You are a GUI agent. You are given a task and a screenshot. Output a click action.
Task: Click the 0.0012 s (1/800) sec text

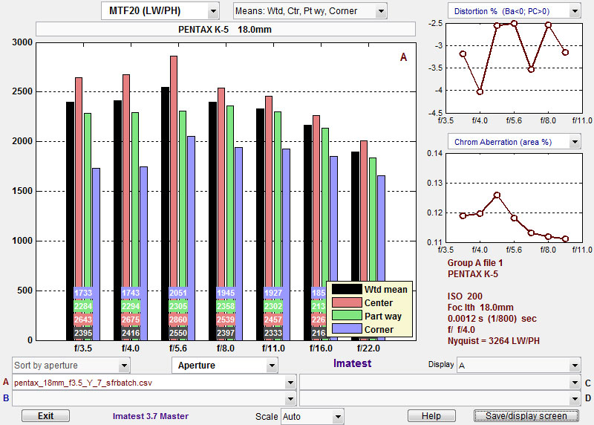pos(492,319)
